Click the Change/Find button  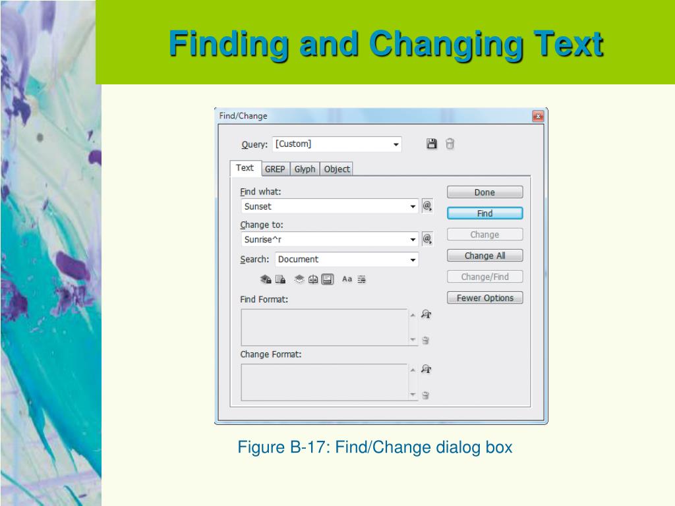[x=484, y=277]
